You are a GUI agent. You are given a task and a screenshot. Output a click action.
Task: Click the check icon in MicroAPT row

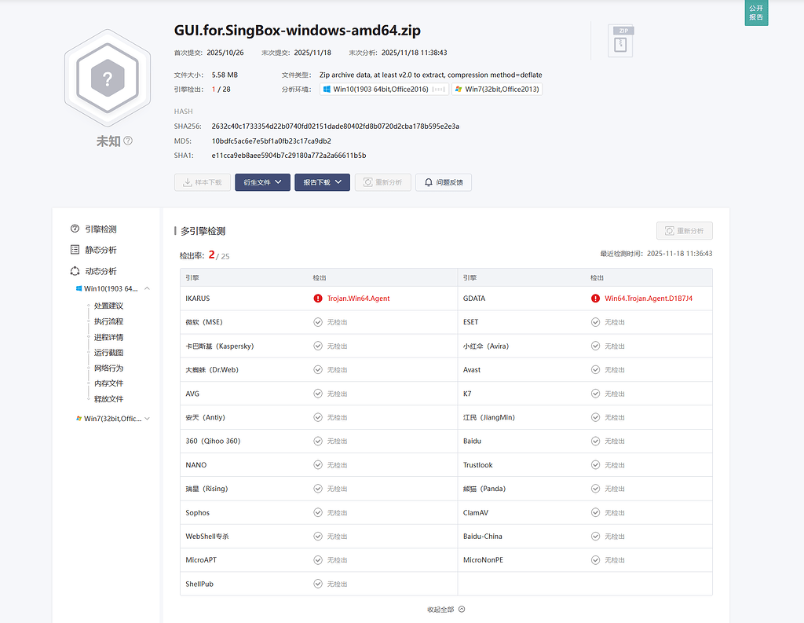[318, 560]
